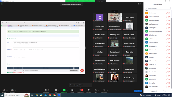Click the Windows Start button
The width and height of the screenshot is (172, 97).
(x=2, y=95)
